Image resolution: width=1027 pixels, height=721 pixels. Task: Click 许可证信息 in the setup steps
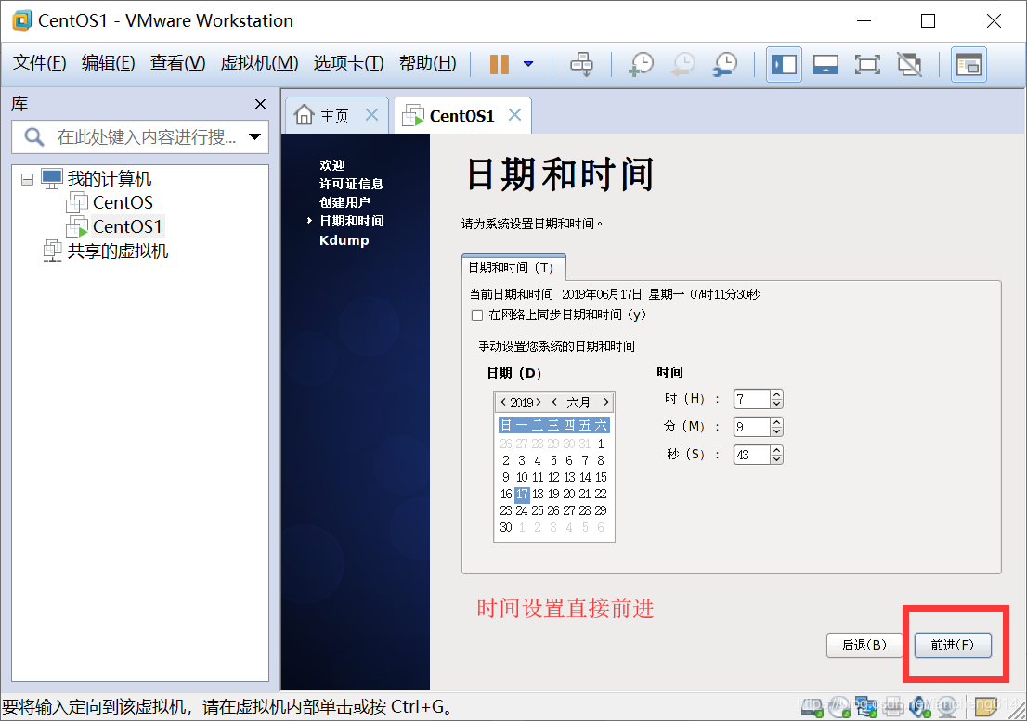click(351, 184)
